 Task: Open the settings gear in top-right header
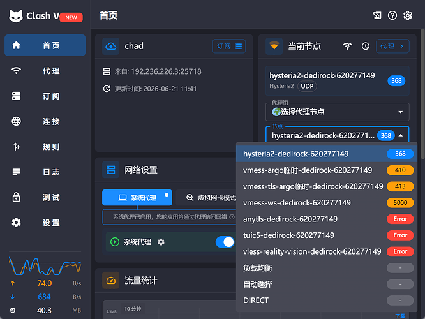(x=408, y=15)
